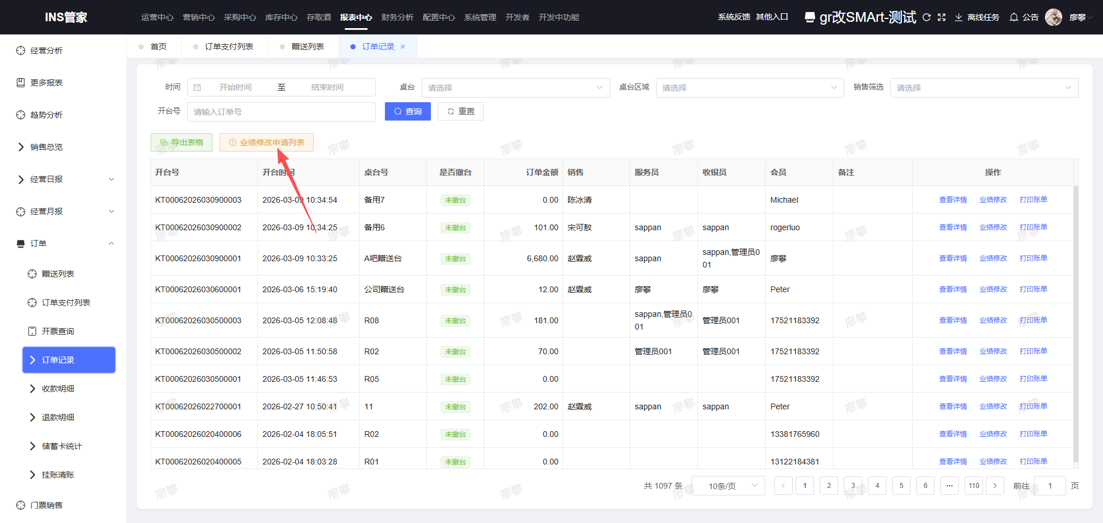
Task: Click the 查询 search button
Action: coord(407,111)
